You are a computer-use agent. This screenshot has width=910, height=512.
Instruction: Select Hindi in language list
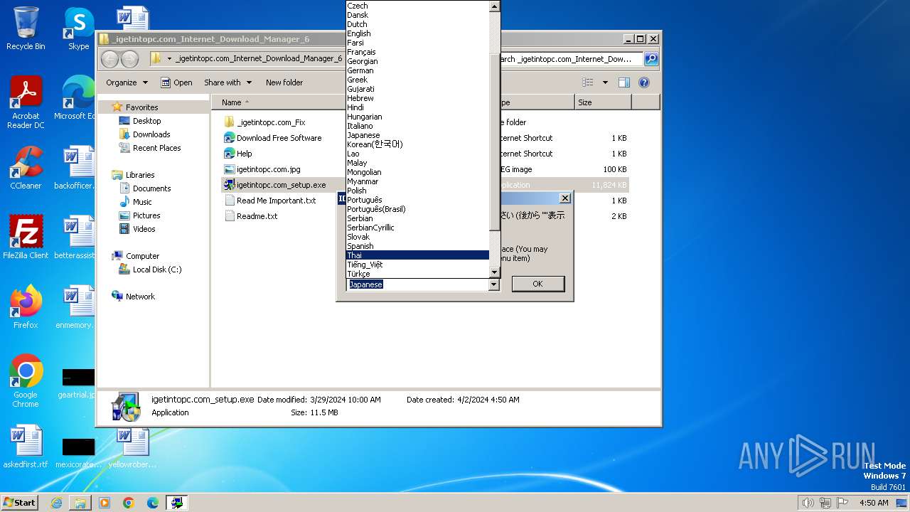pos(418,107)
